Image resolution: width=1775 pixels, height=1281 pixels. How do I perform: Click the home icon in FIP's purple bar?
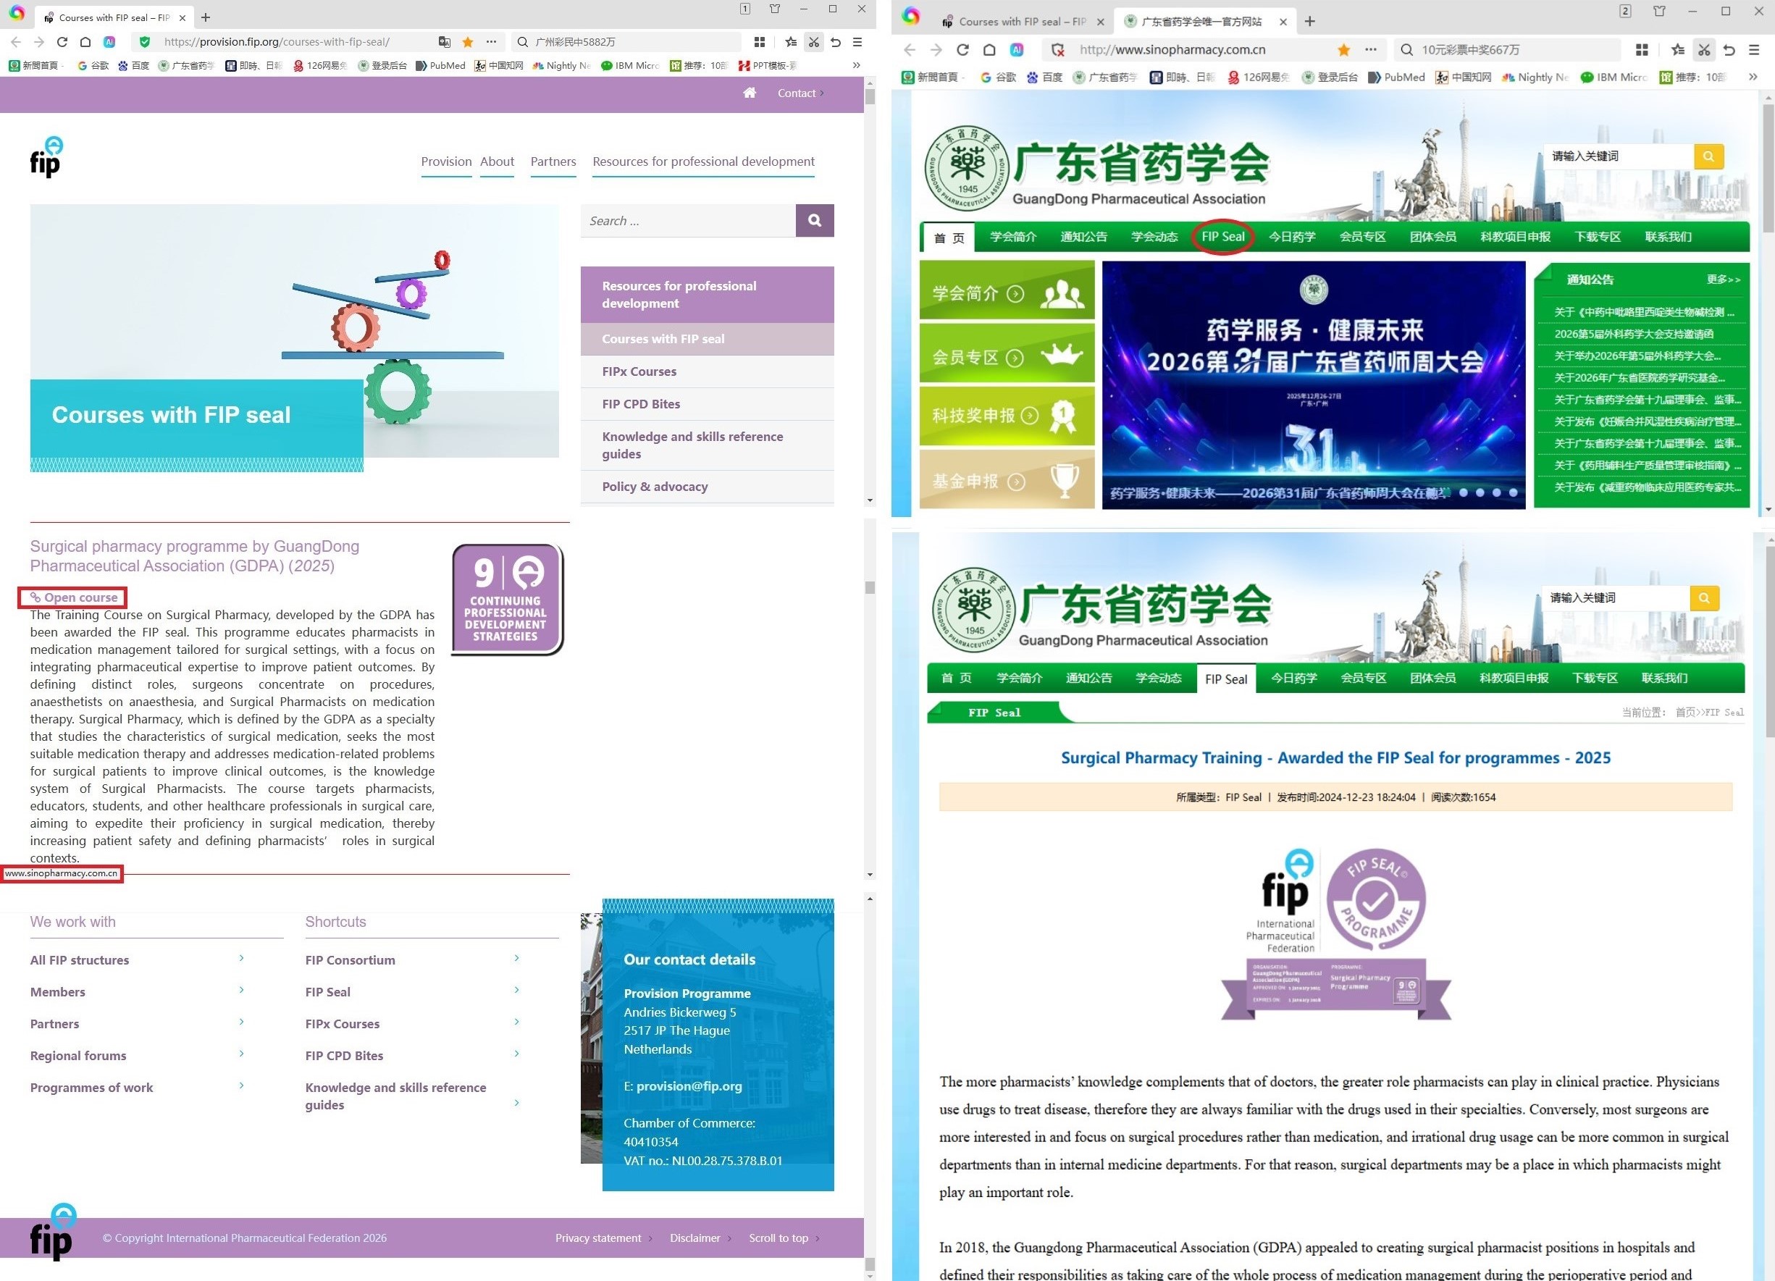pyautogui.click(x=749, y=93)
